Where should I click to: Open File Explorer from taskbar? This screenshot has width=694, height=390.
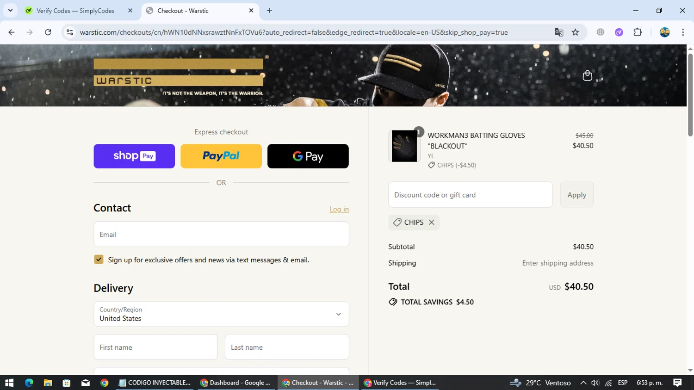pos(48,383)
